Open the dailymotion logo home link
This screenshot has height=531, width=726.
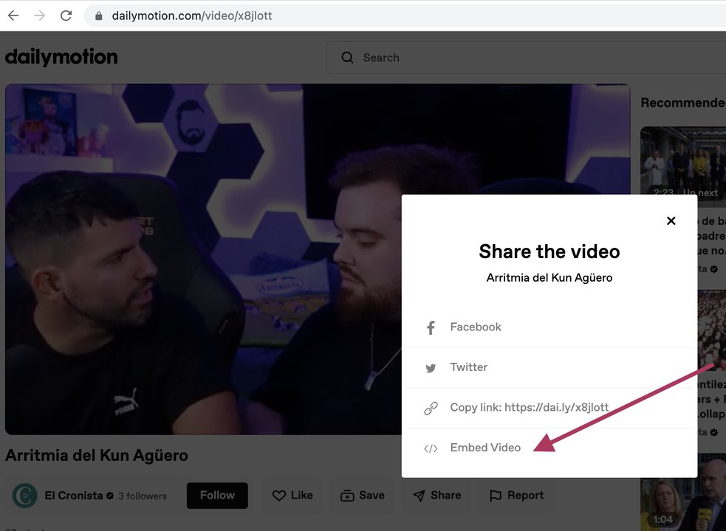coord(61,57)
